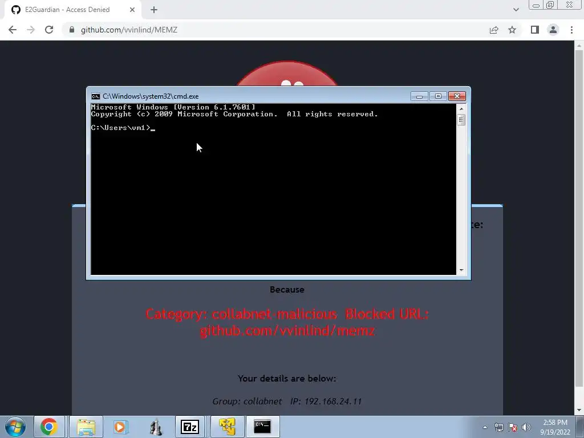
Task: Click blocked URL text github.com/vvinlind/memz
Action: [x=287, y=330]
